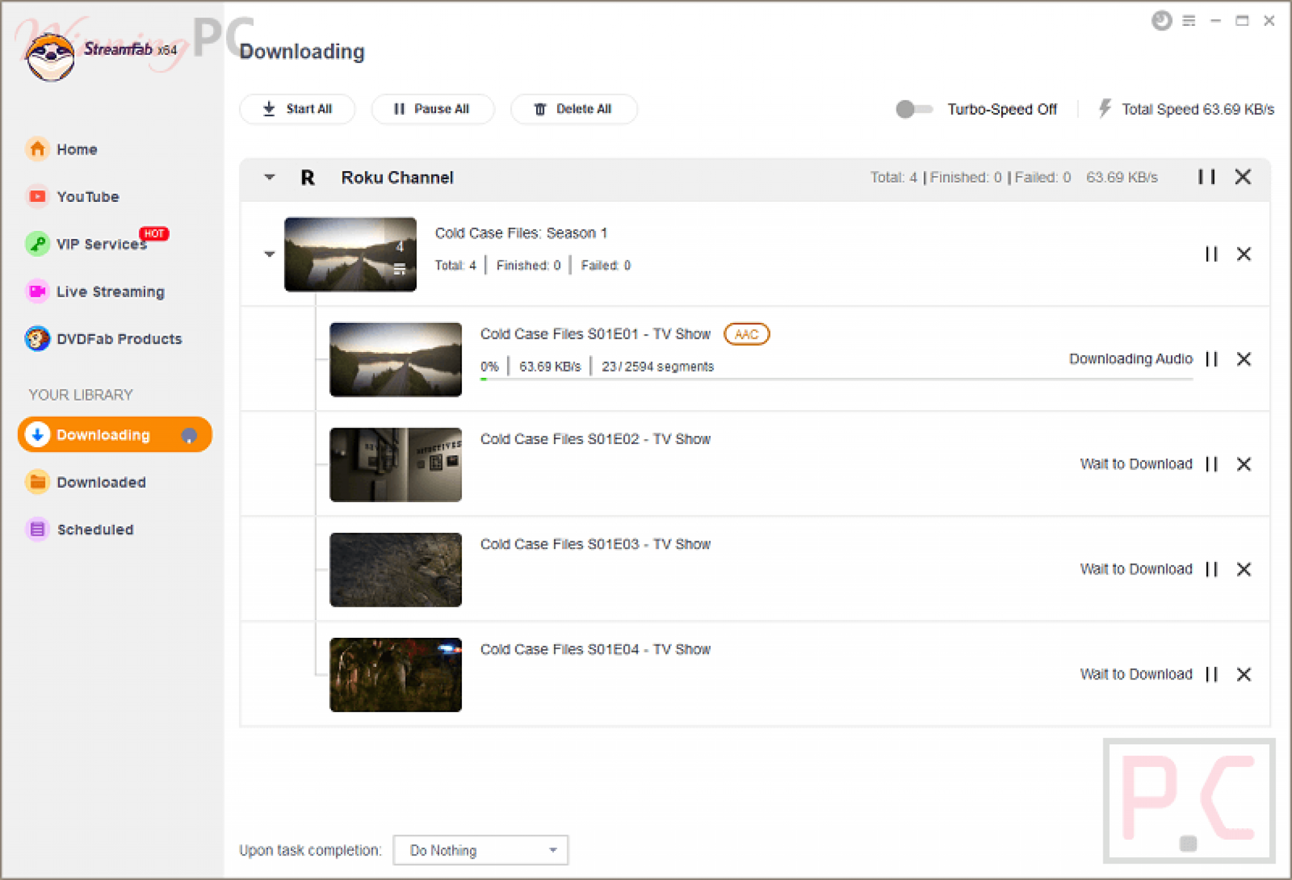Click the S01E01 episode thumbnail

[396, 360]
